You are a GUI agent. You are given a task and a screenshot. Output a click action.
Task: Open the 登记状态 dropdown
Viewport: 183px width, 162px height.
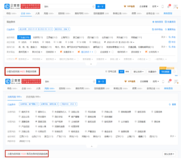coord(87,52)
